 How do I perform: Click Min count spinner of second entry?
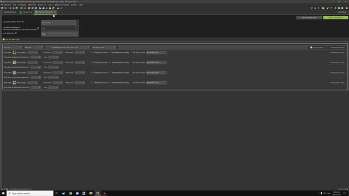(57, 63)
